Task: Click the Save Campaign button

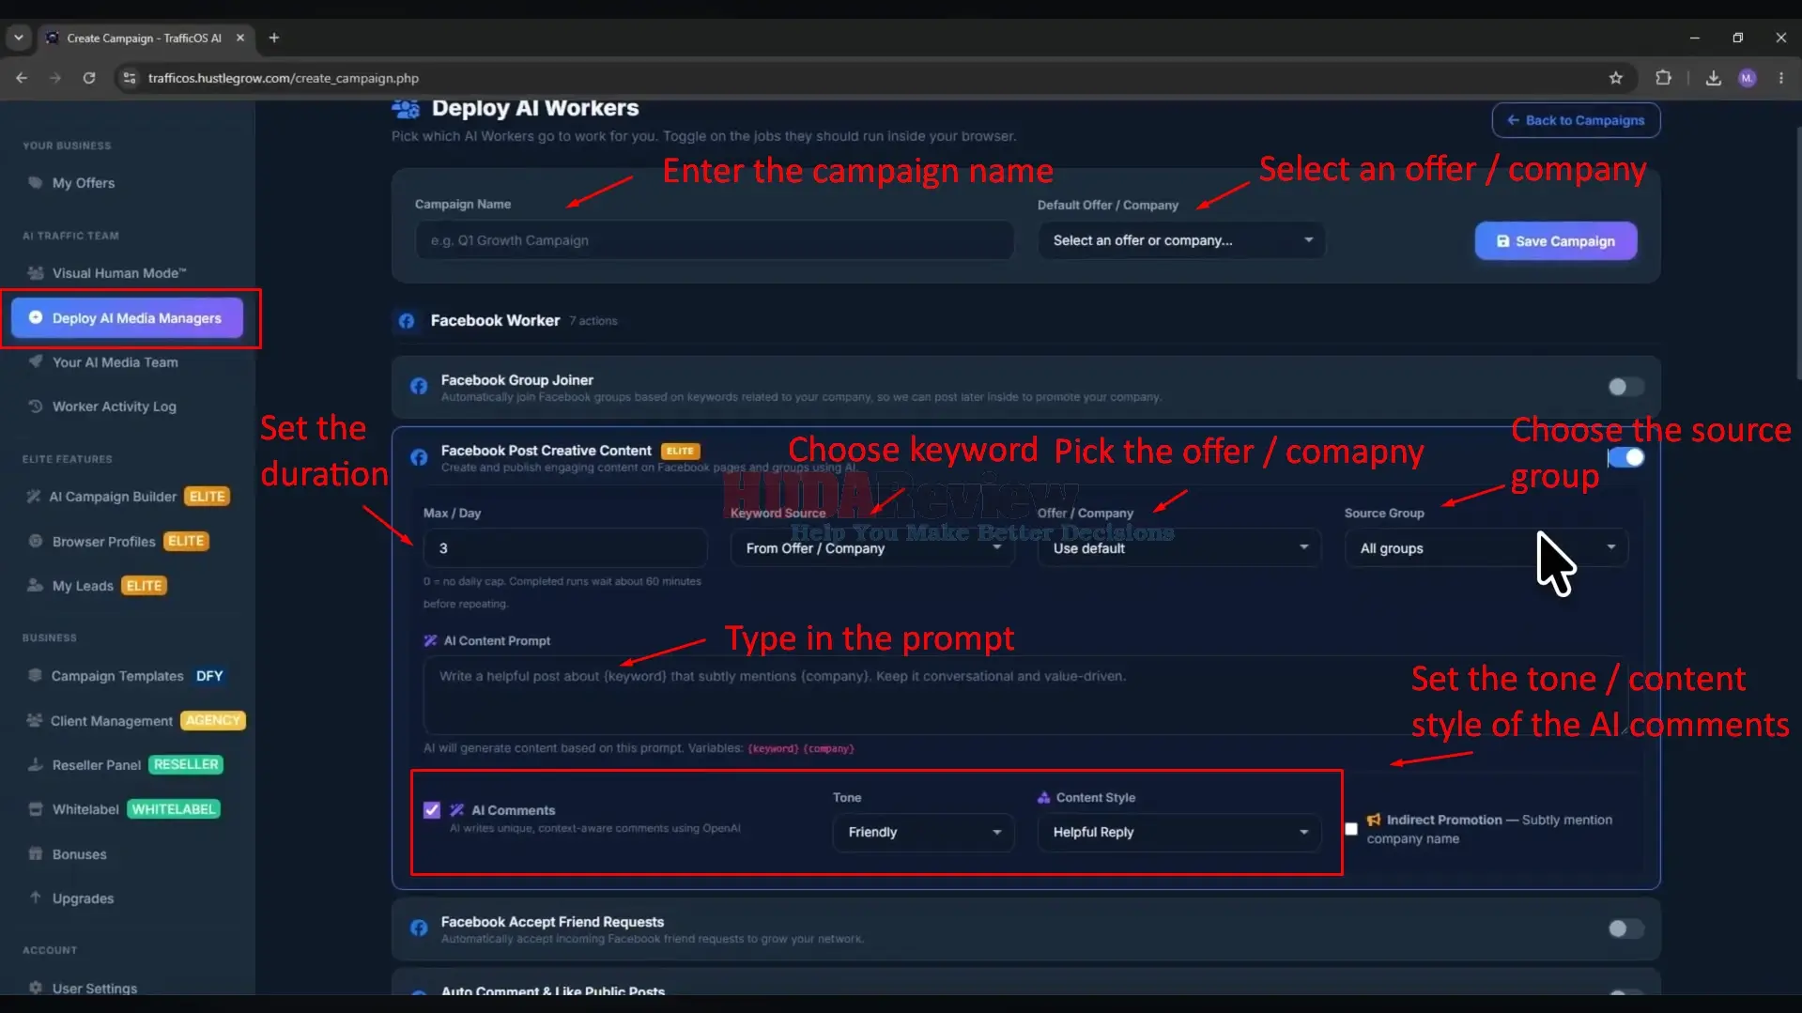Action: 1556,241
